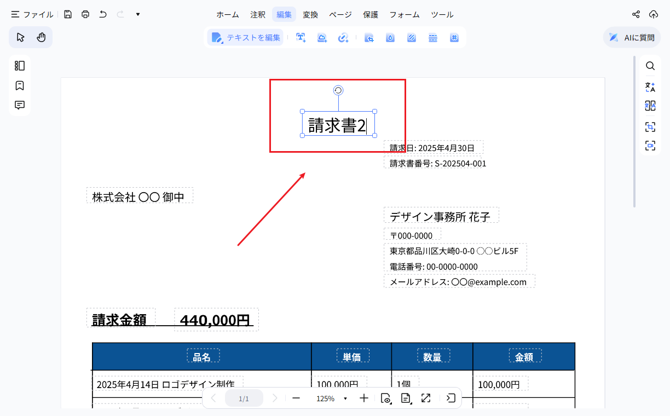The image size is (670, 416).
Task: Open the page layout dropdown icon
Action: coord(406,398)
